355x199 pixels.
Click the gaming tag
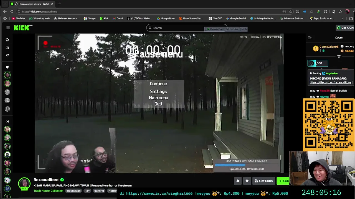click(x=99, y=191)
